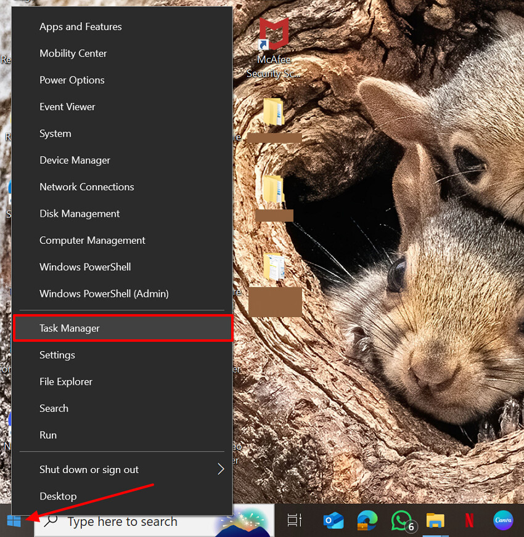Open Network Connections

click(x=87, y=187)
